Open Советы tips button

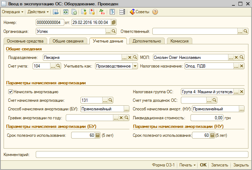pyautogui.click(x=139, y=12)
